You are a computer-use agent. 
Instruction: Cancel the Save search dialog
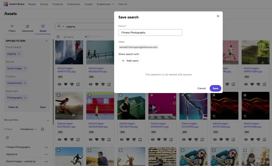202,88
